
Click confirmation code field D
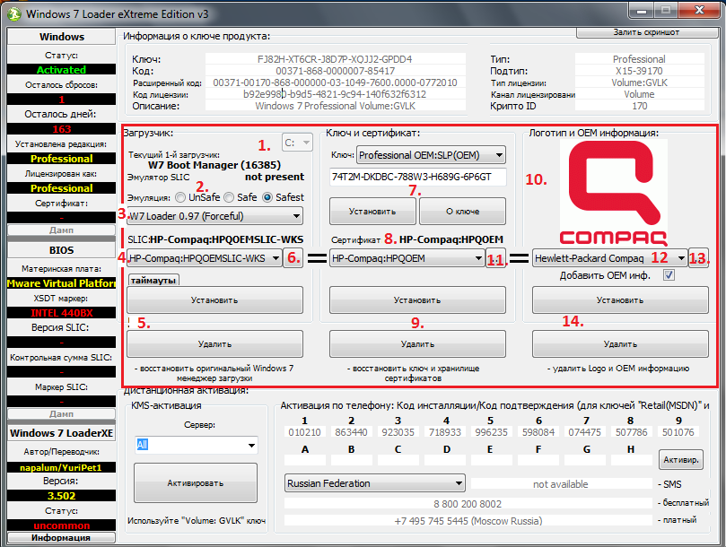445,460
